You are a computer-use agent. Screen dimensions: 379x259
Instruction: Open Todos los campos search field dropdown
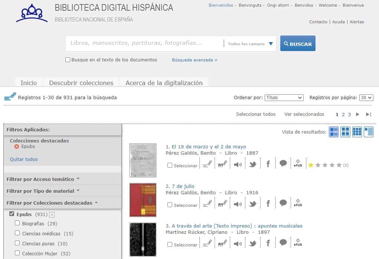pos(250,44)
